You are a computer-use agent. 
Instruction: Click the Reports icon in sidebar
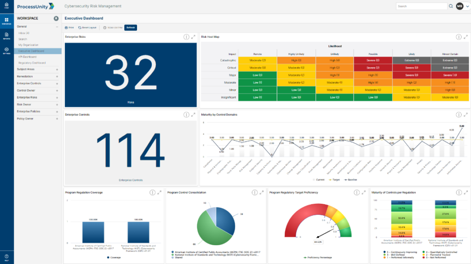pos(6,35)
